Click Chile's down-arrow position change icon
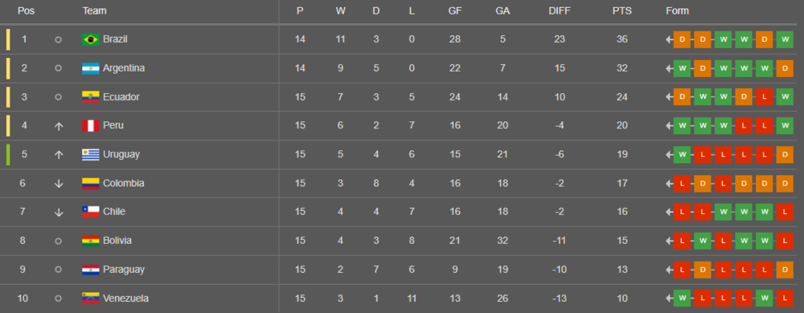 (x=59, y=212)
